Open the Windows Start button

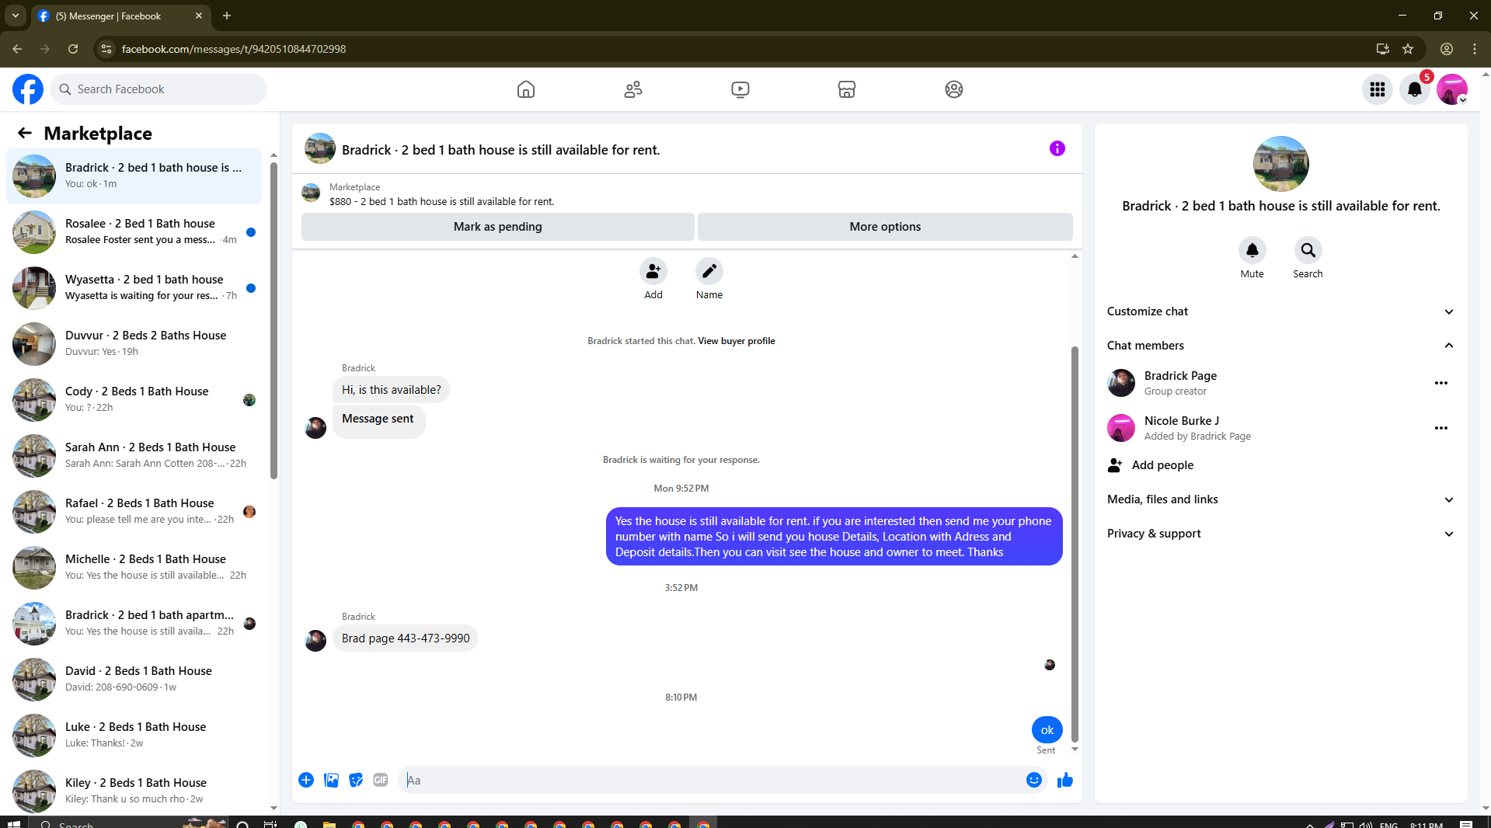coord(13,823)
